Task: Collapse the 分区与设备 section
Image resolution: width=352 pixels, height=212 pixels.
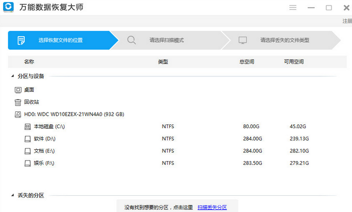Action: (12, 76)
